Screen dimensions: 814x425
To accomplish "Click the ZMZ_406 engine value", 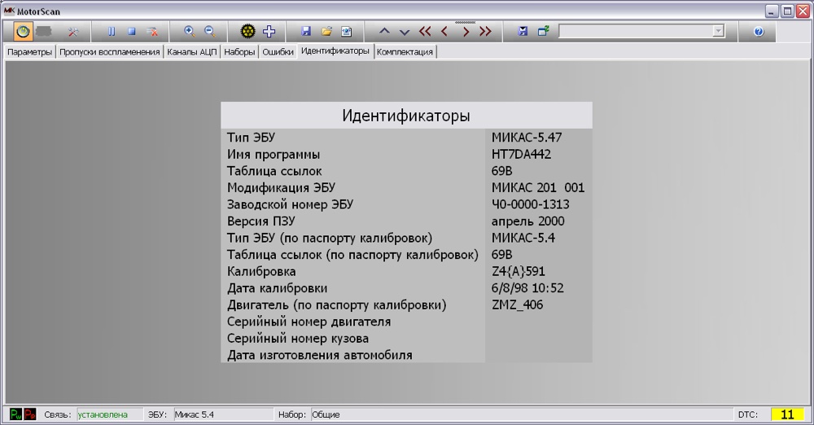I will click(x=517, y=305).
